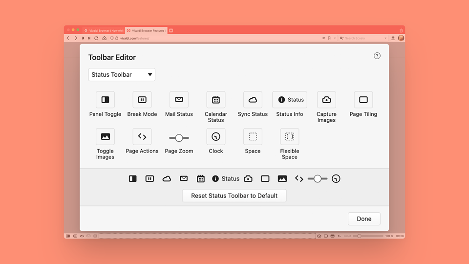Pick the Break Mode item in the editor palette
Viewport: 469px width, 264px height.
click(x=142, y=100)
